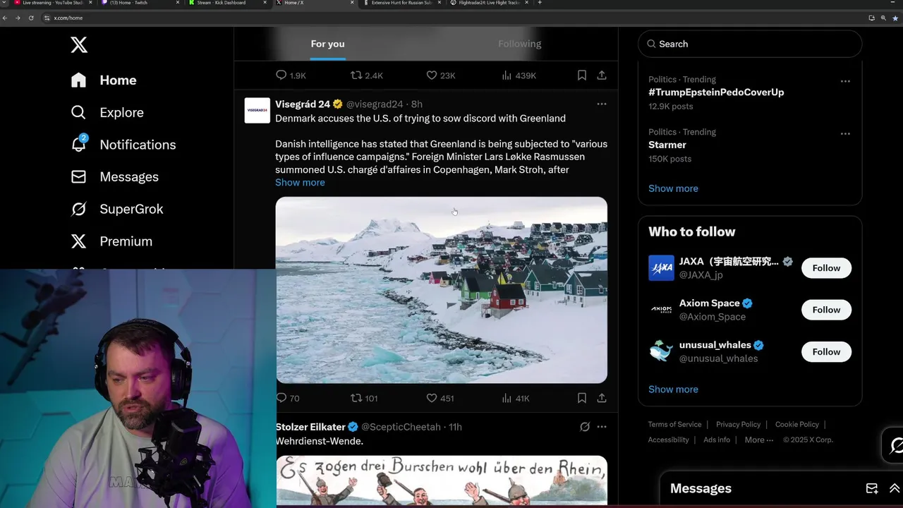Show more Who to follow suggestions
This screenshot has width=903, height=508.
click(673, 389)
